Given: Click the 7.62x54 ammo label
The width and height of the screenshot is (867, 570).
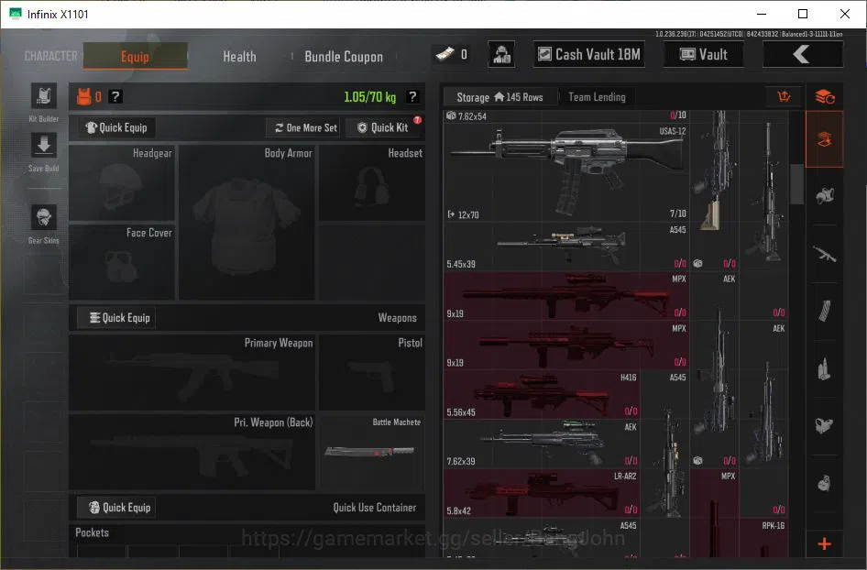Looking at the screenshot, I should coord(472,116).
